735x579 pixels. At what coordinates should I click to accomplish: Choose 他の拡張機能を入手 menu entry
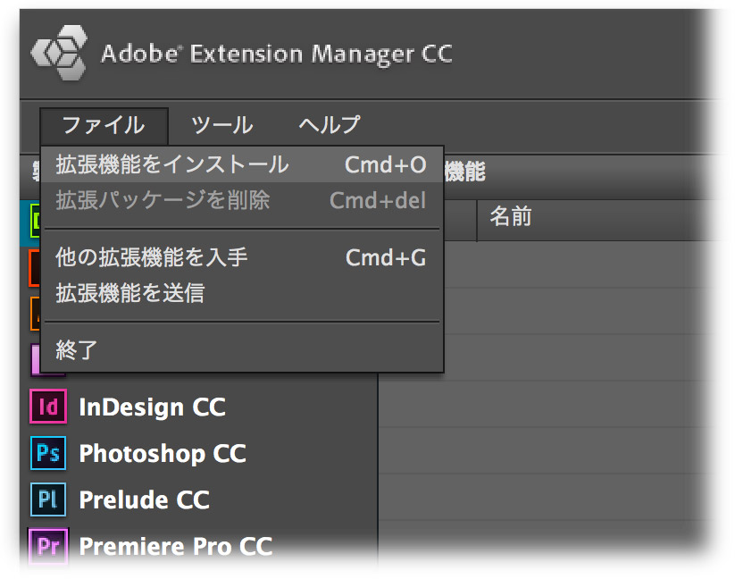pyautogui.click(x=242, y=257)
